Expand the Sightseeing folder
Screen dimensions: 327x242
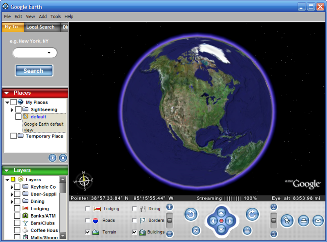[x=12, y=109]
